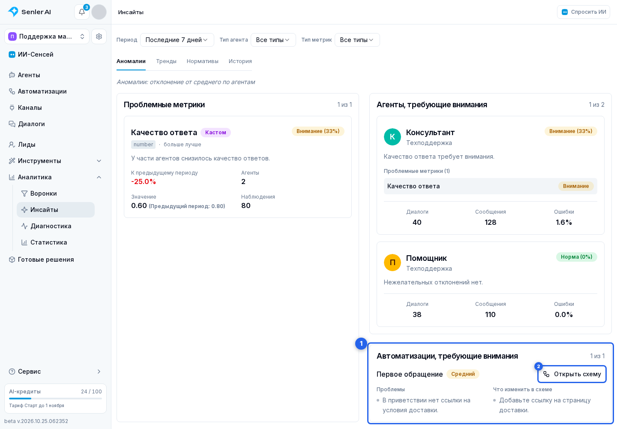This screenshot has height=429, width=617.
Task: Click the Спросить ИИ button
Action: click(584, 12)
